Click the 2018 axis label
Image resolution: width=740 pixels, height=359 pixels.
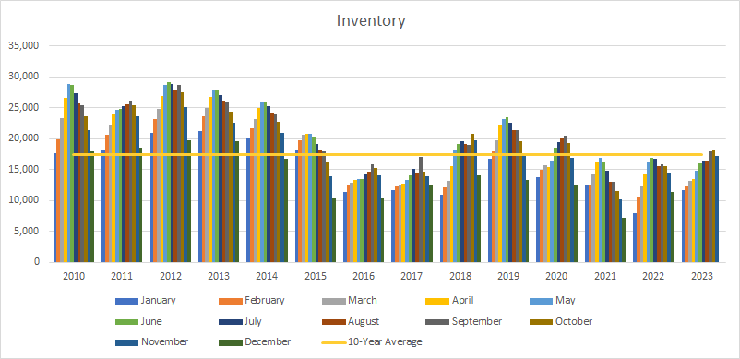pyautogui.click(x=460, y=277)
